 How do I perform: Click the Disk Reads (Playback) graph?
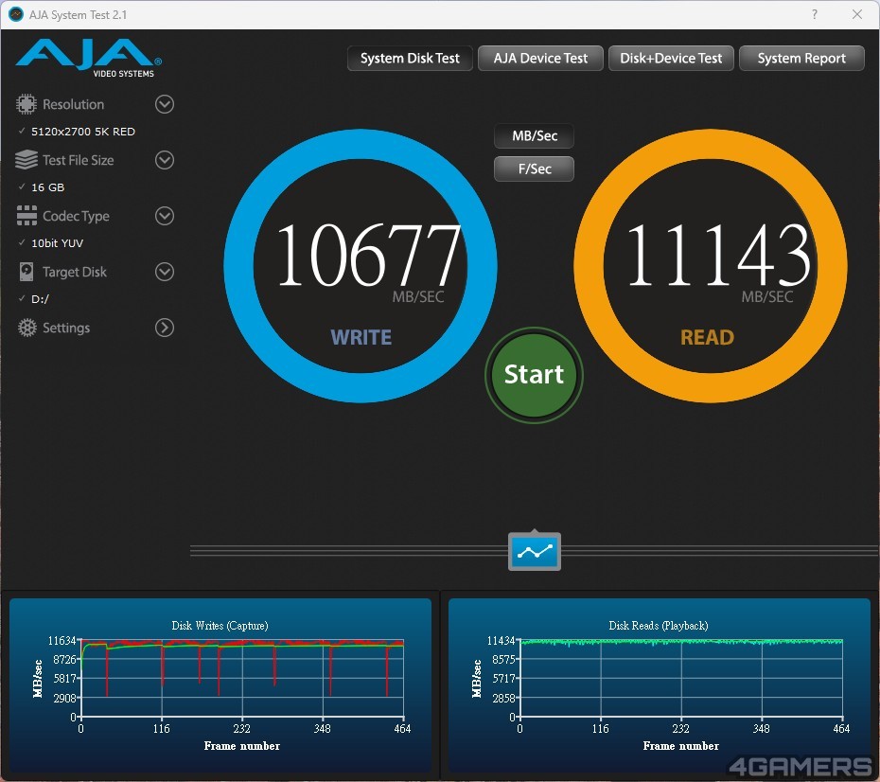[660, 686]
